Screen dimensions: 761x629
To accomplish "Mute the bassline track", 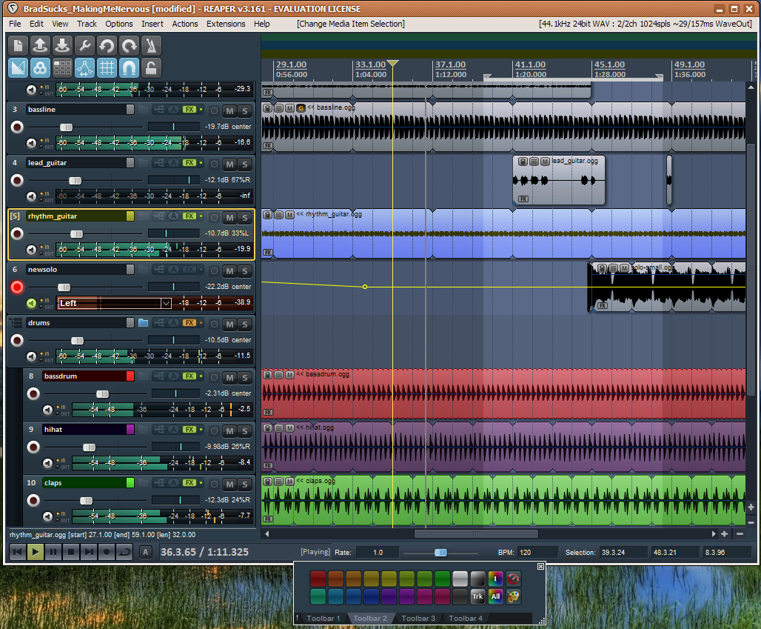I will click(x=229, y=110).
